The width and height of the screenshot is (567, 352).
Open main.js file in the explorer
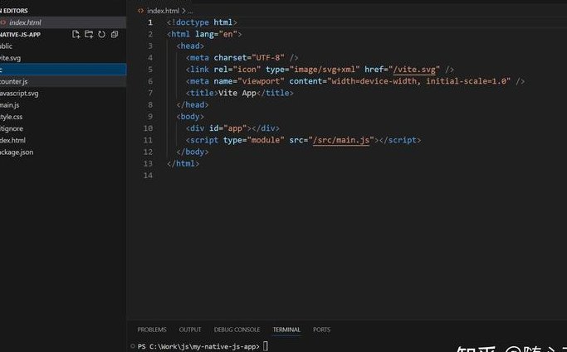63,105
